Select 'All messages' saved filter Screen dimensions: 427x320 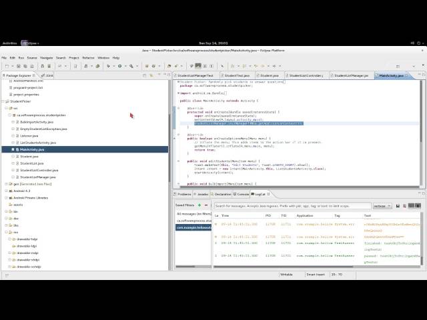193,213
